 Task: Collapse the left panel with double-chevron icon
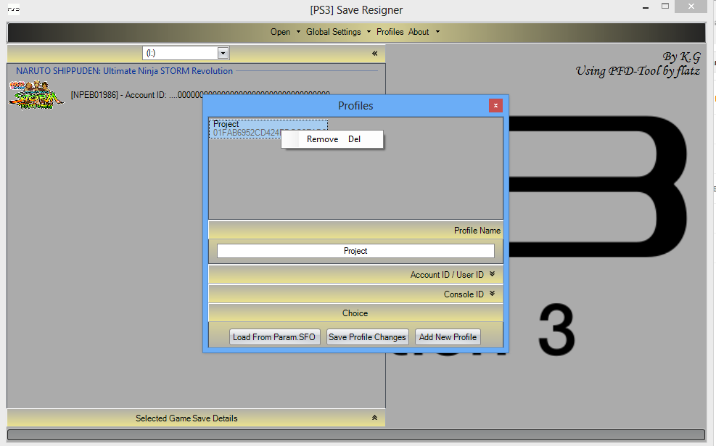374,54
